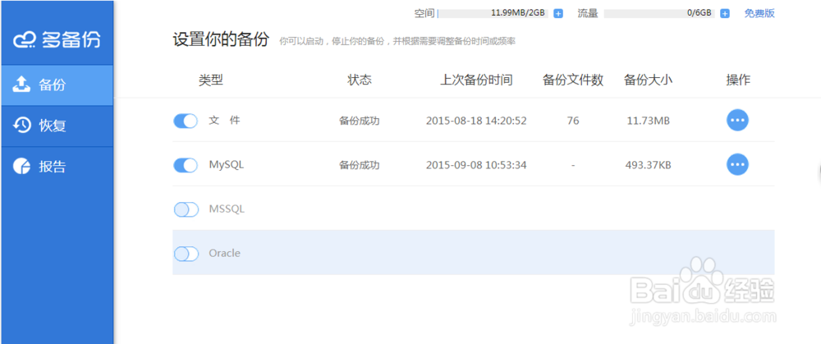The height and width of the screenshot is (344, 821).
Task: Click the 流量 traffic usage bar
Action: (x=659, y=14)
